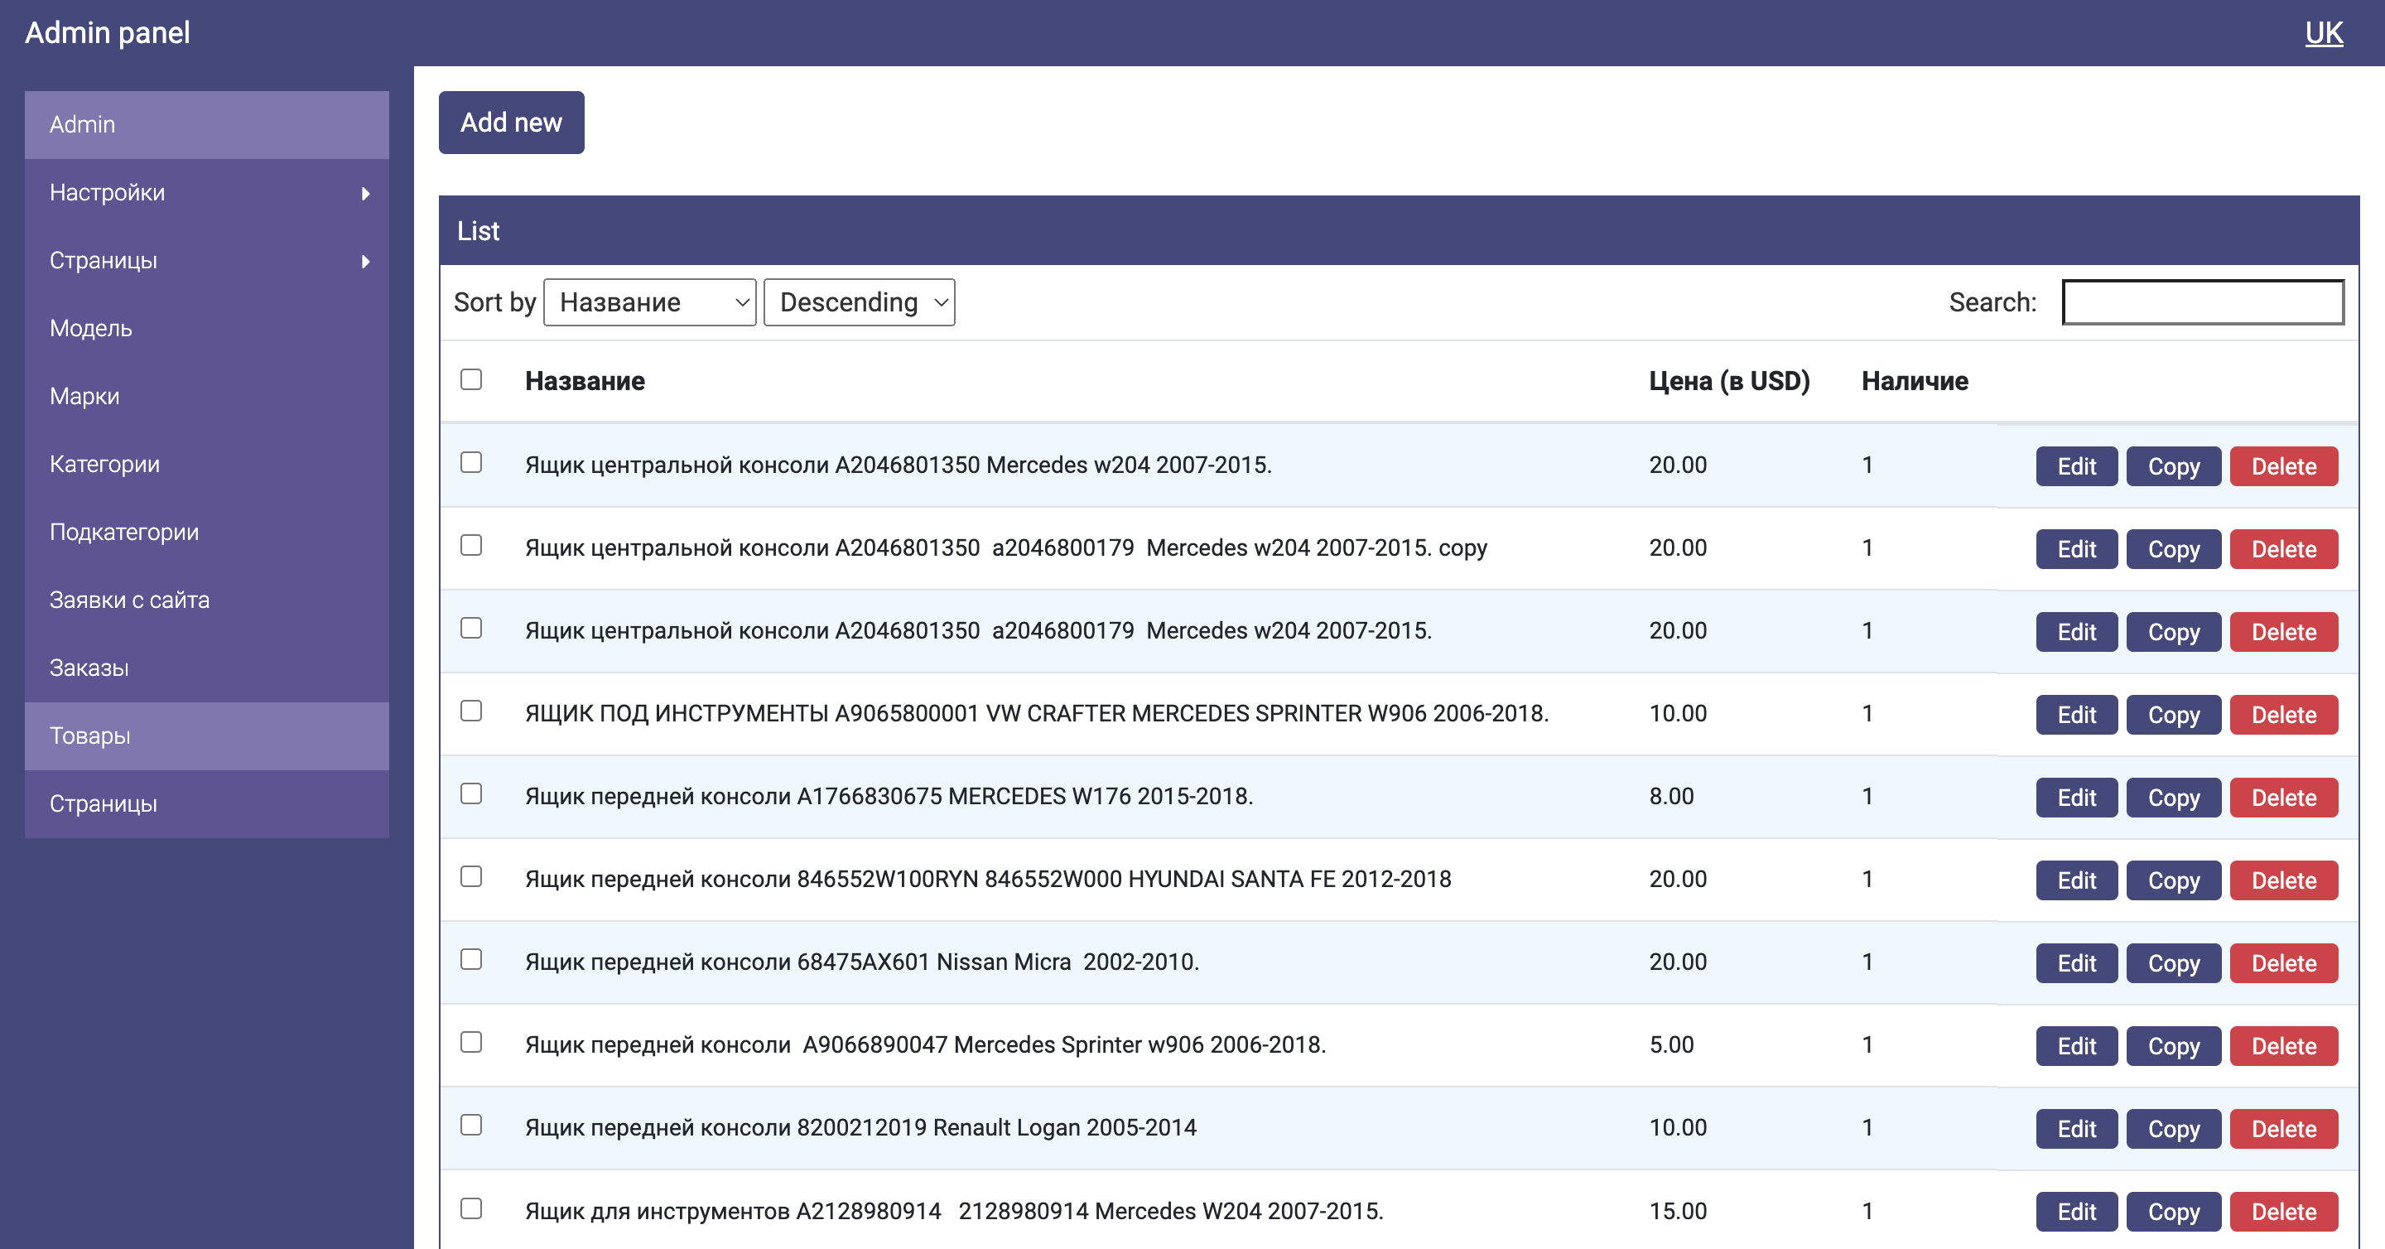Focus the Search input field
Image resolution: width=2385 pixels, height=1249 pixels.
click(x=2203, y=301)
